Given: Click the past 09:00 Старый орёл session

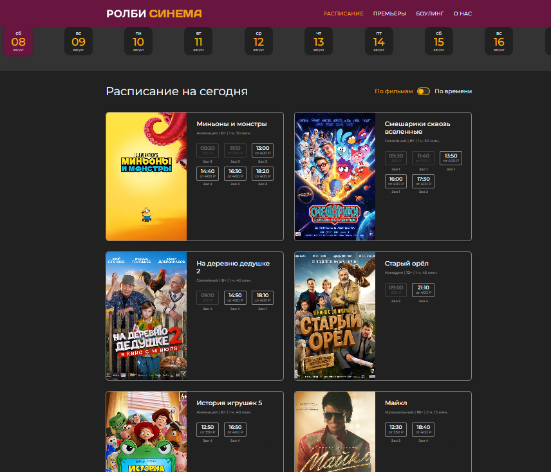Looking at the screenshot, I should pos(396,290).
